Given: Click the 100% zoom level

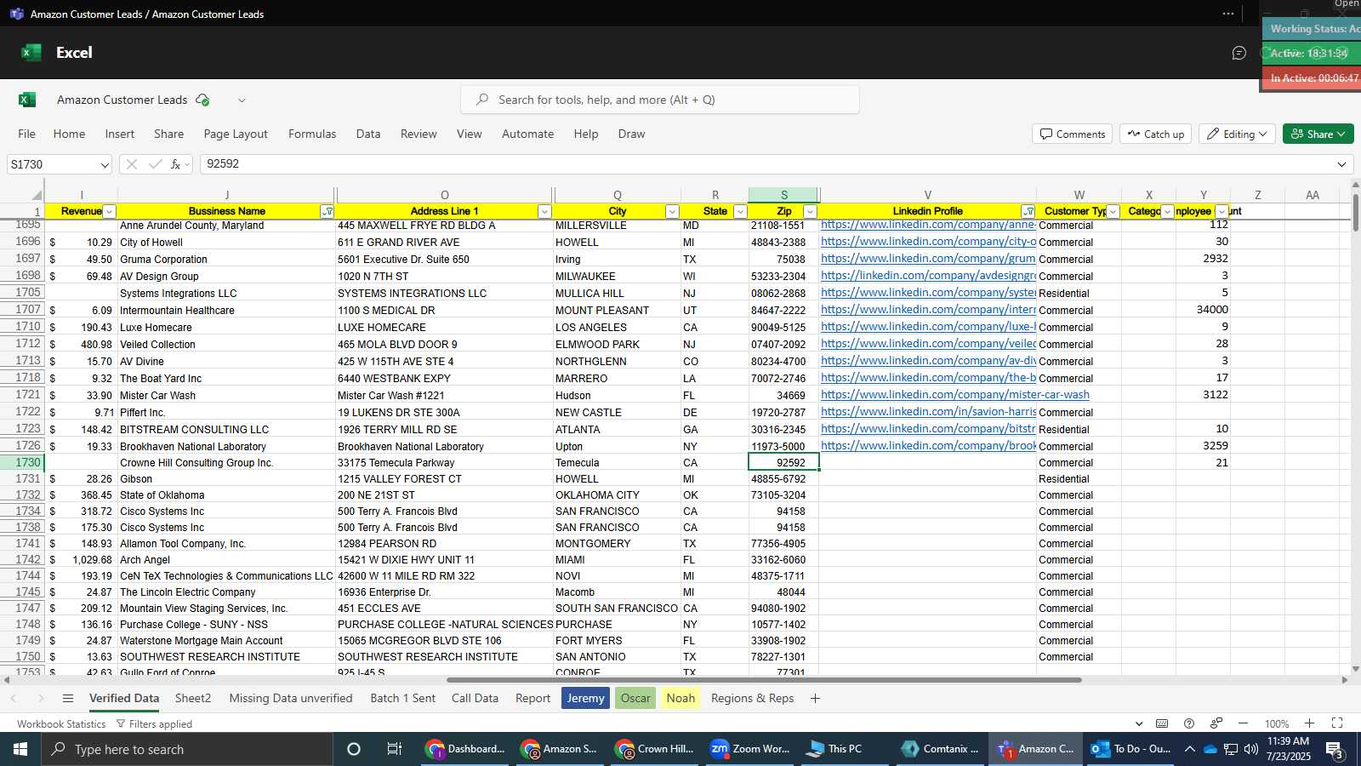Looking at the screenshot, I should (x=1276, y=723).
